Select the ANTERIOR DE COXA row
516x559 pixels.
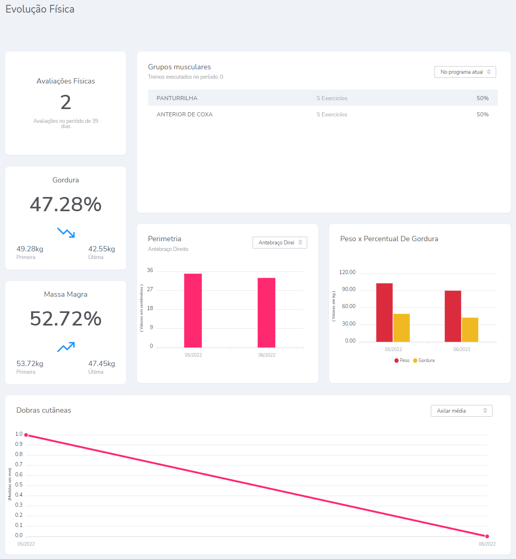[x=322, y=114]
